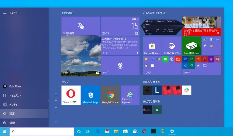Open Mail with badge on the taskbar

[x=135, y=131]
